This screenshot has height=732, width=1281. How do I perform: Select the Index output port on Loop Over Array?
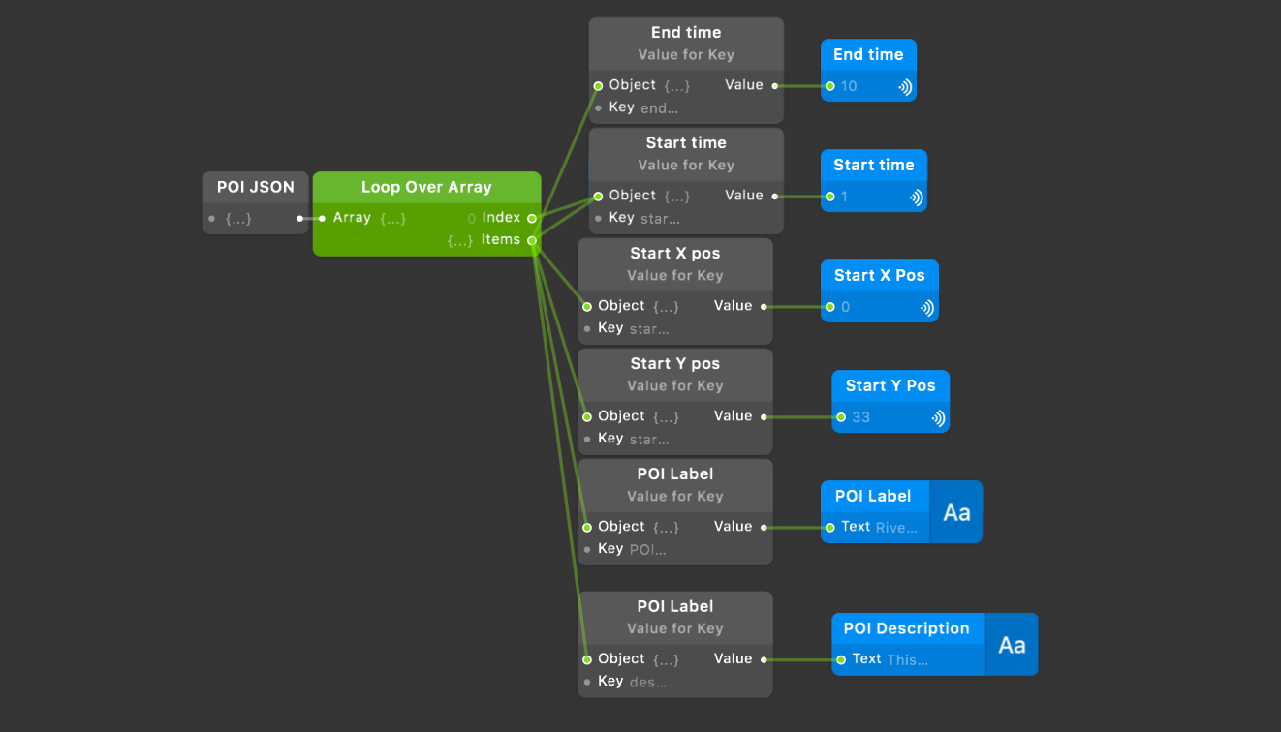532,218
